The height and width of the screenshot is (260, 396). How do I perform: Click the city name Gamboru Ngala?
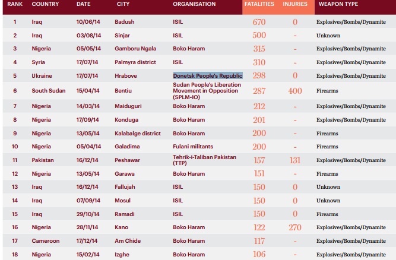[x=135, y=48]
